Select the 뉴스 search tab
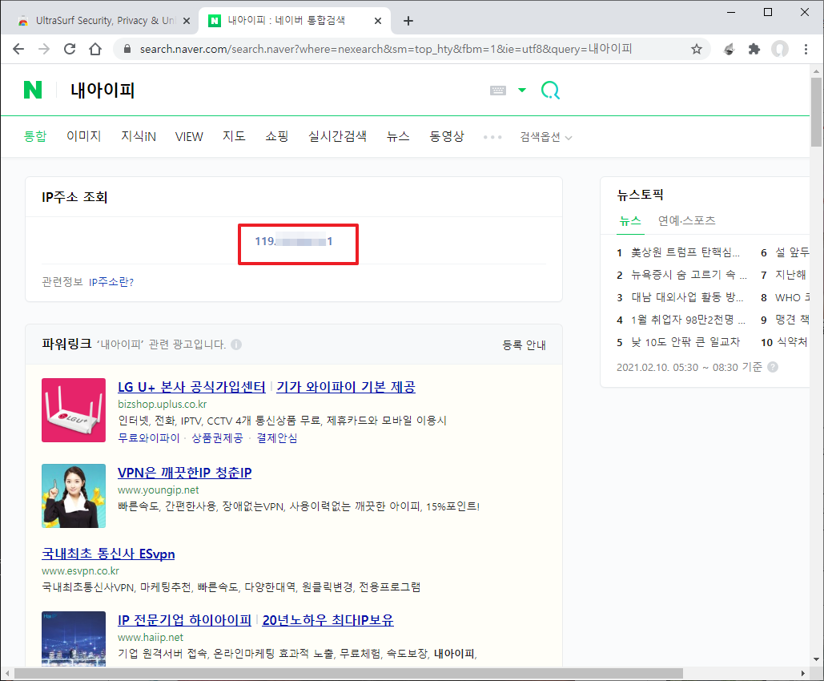This screenshot has width=824, height=681. tap(398, 136)
